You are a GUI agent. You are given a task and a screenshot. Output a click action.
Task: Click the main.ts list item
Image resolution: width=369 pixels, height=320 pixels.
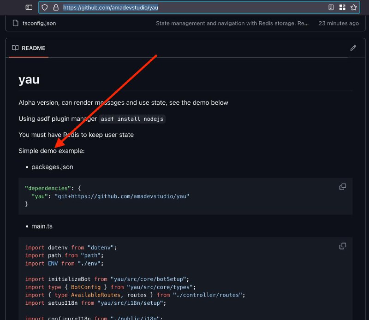tap(42, 226)
